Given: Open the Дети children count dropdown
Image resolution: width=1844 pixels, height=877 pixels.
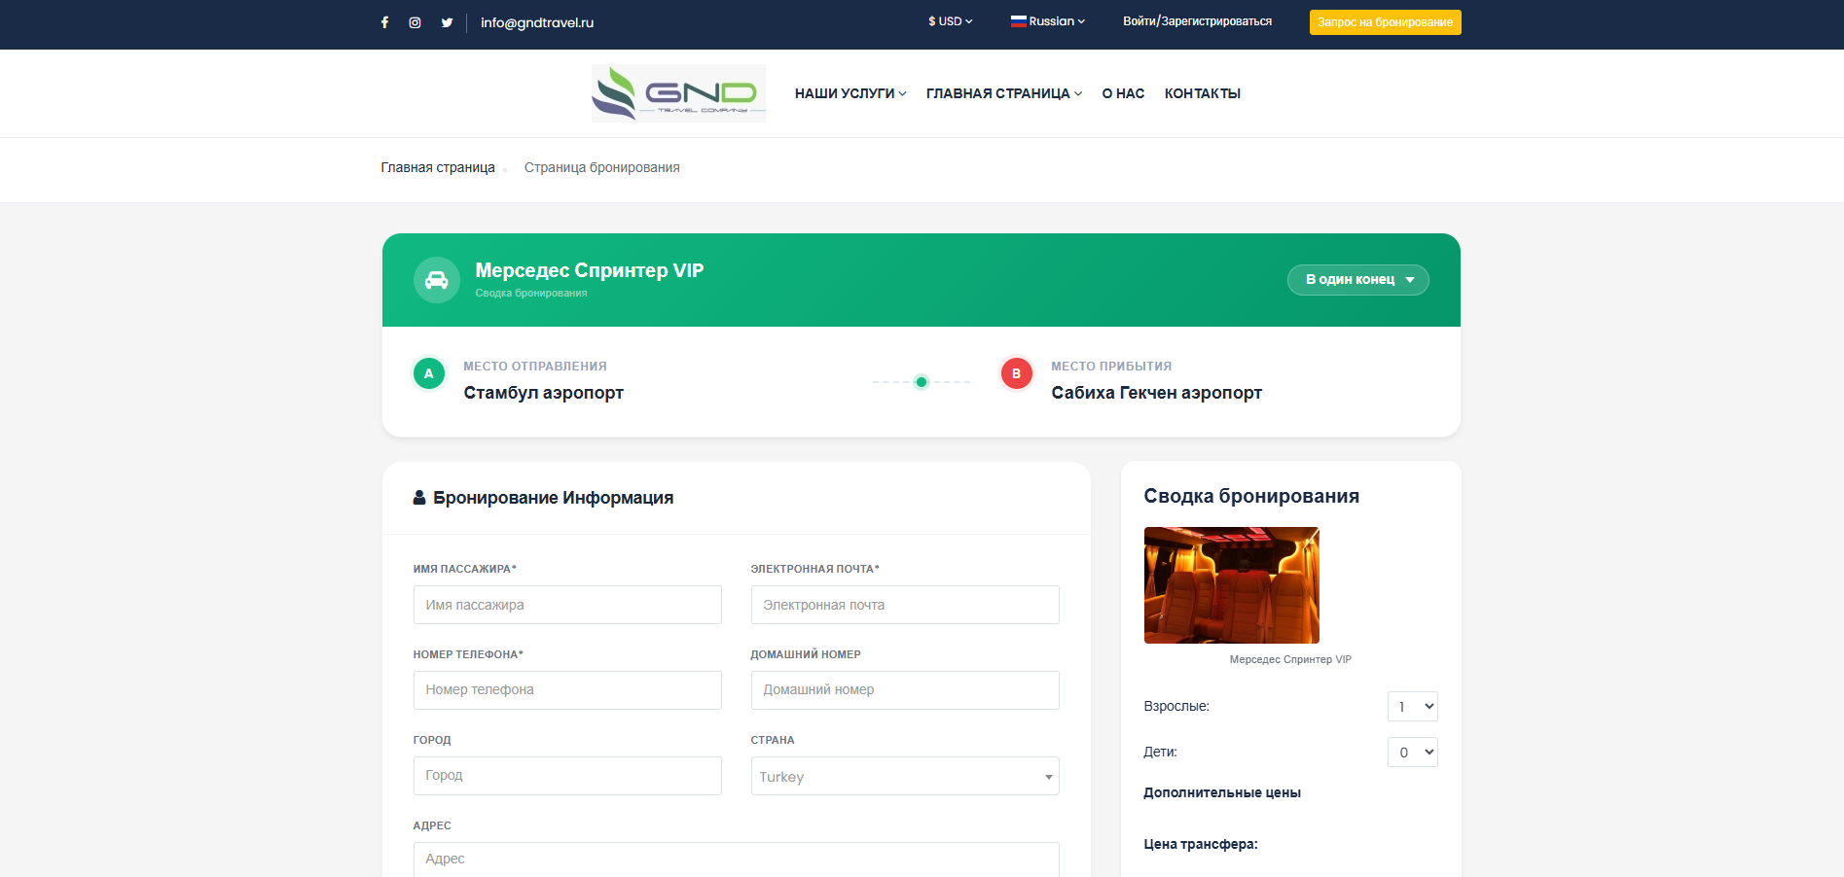Looking at the screenshot, I should tap(1413, 752).
